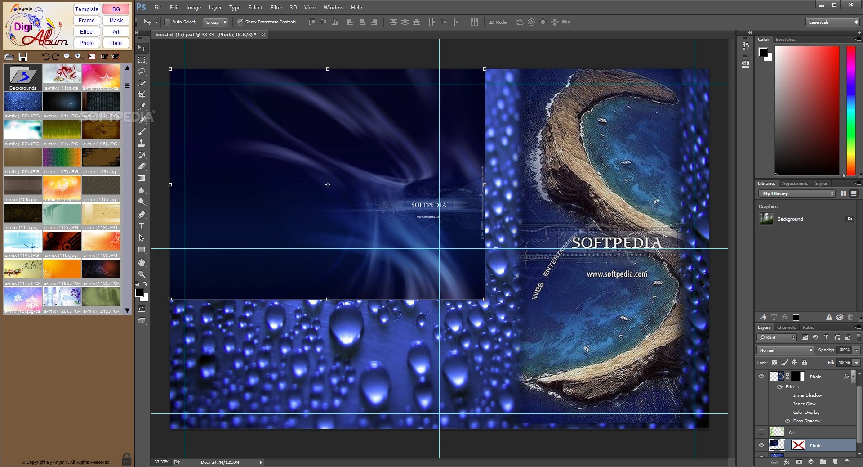Uncheck Show Transform Controls
The height and width of the screenshot is (467, 863).
(240, 22)
